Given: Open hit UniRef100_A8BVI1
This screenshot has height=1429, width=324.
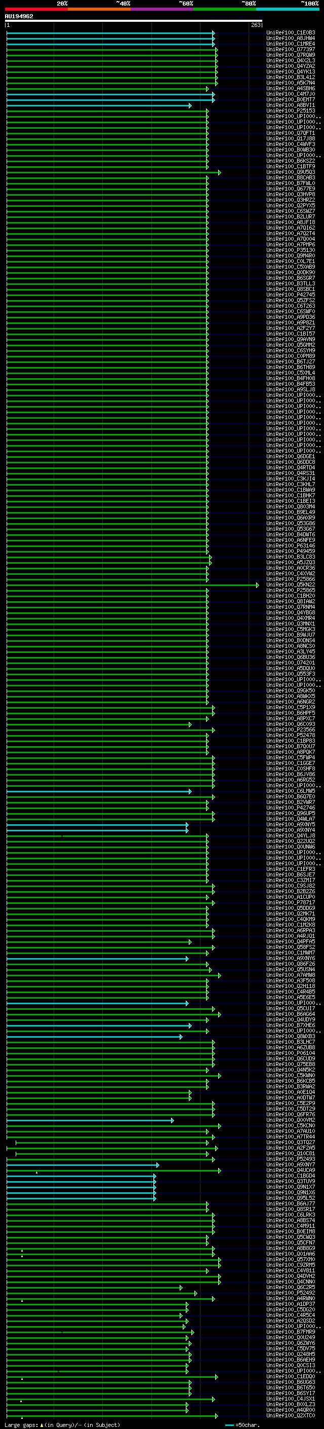Looking at the screenshot, I should click(291, 105).
